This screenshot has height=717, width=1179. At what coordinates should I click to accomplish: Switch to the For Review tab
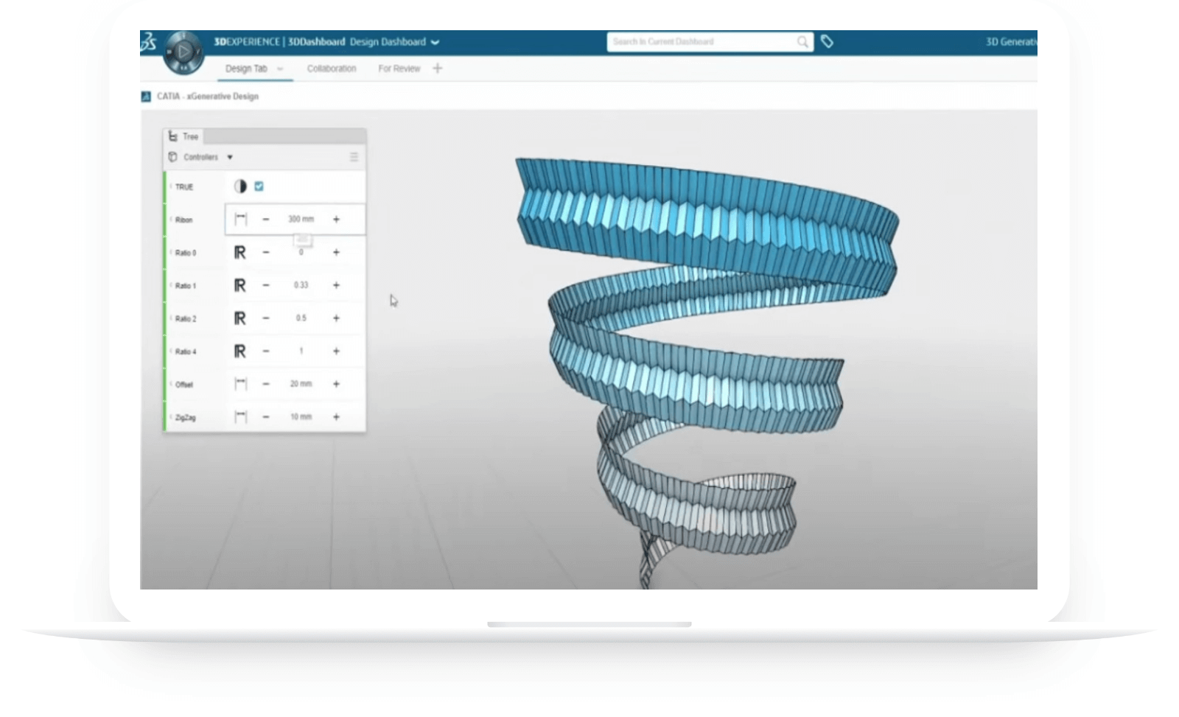coord(399,69)
